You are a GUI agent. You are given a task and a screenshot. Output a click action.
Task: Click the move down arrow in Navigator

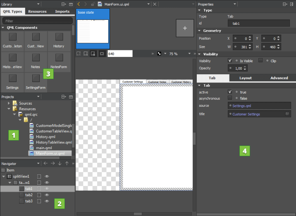pos(60,163)
